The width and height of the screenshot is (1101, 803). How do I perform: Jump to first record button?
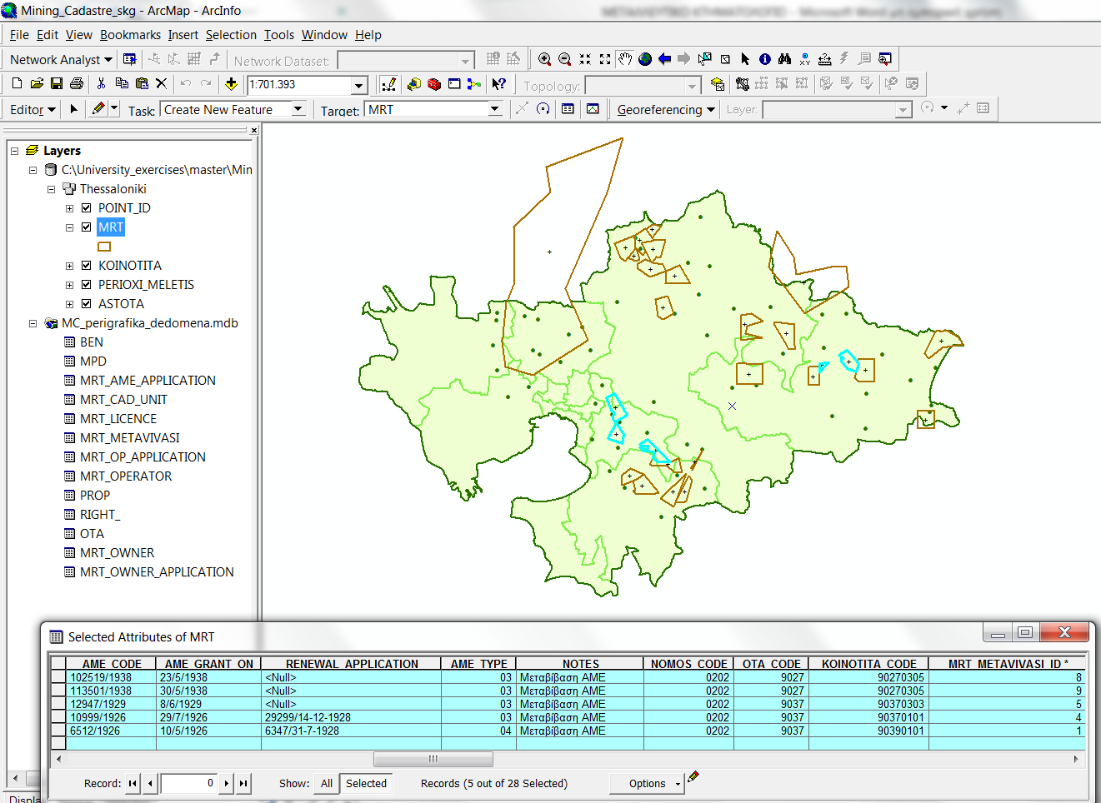point(133,783)
